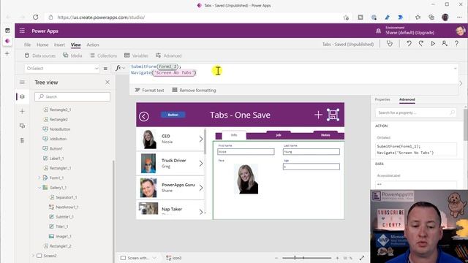Screen dimensions: 468x263
Task: Click Collections in the ribbon
Action: 103,56
